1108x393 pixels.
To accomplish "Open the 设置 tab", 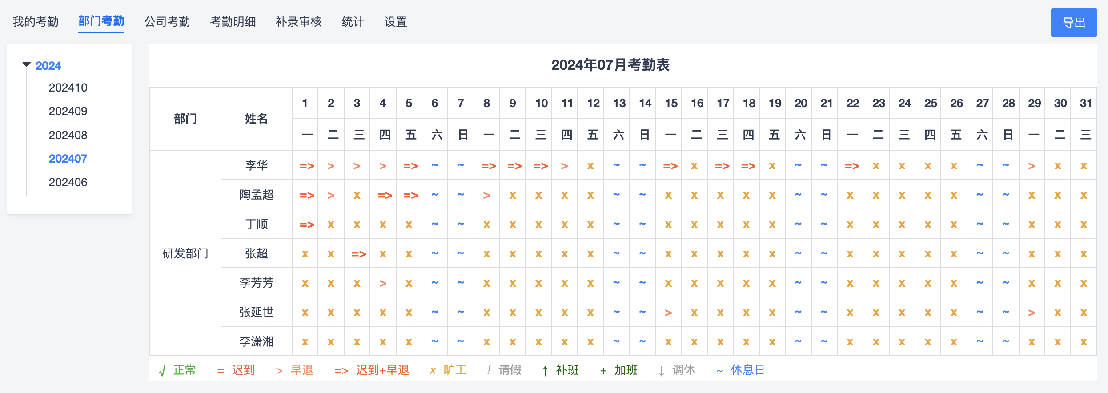I will click(396, 21).
